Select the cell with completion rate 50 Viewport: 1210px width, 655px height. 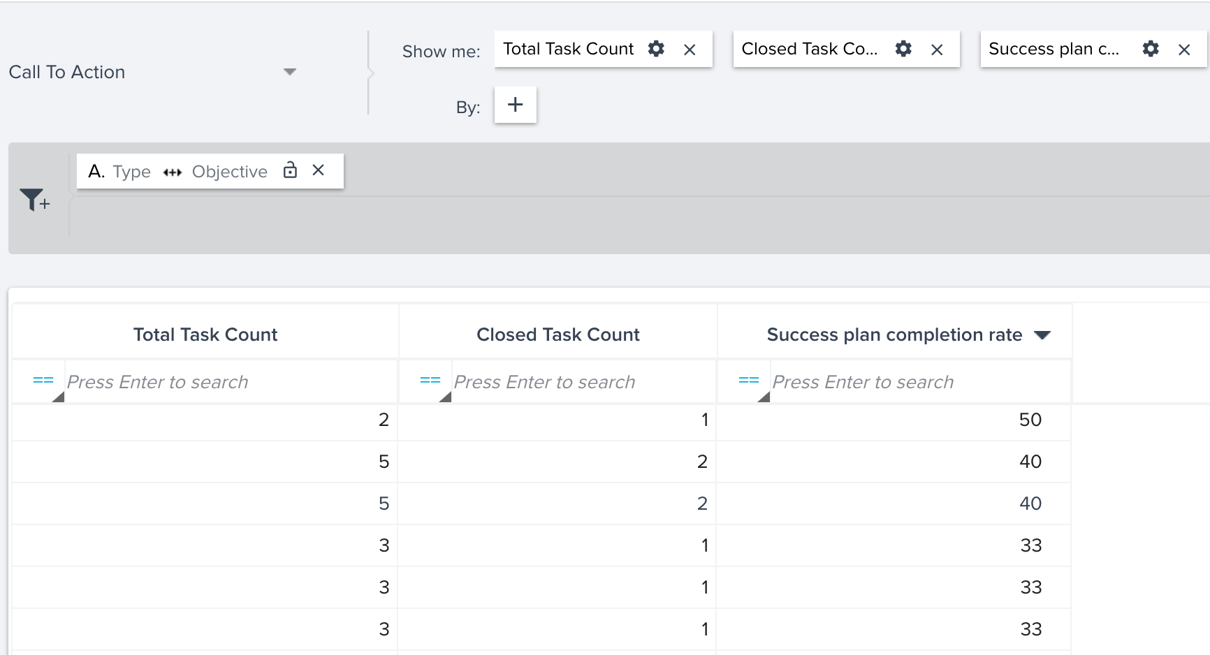pyautogui.click(x=894, y=420)
